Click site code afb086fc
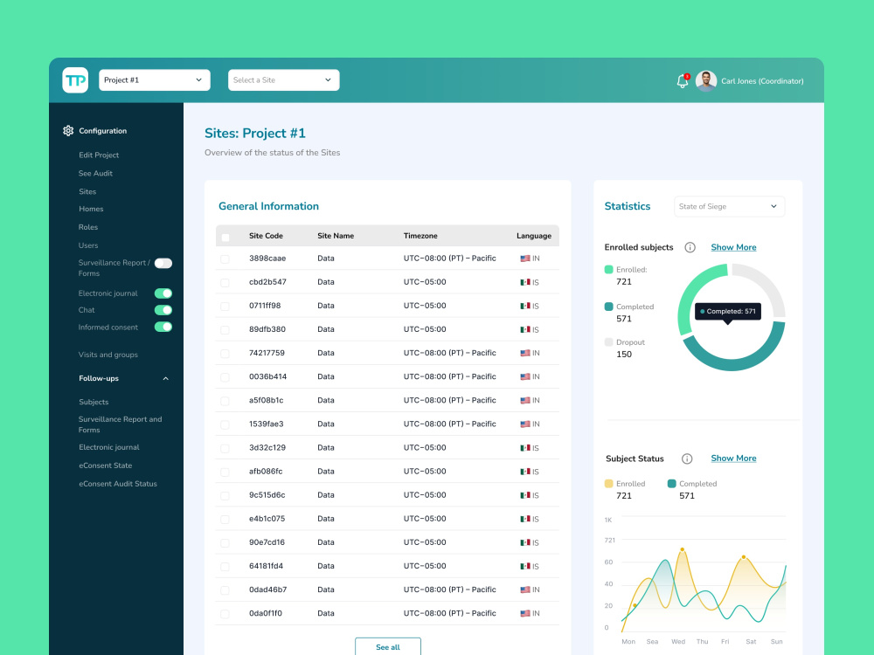The height and width of the screenshot is (655, 874). (266, 472)
